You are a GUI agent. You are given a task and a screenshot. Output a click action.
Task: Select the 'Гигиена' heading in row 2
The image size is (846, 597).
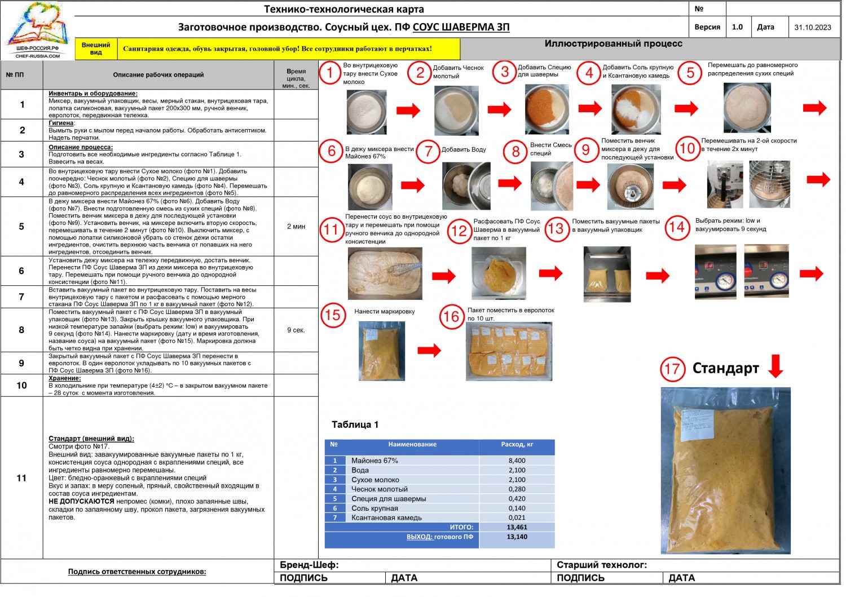(x=61, y=123)
